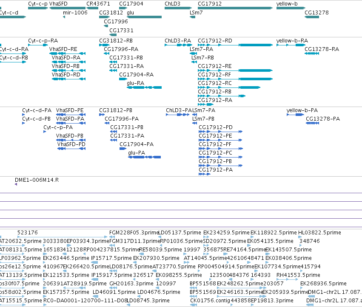Viewport: 362px width, 307px height.
Task: Click the CG13278-RA transcript label
Action: pyautogui.click(x=322, y=49)
